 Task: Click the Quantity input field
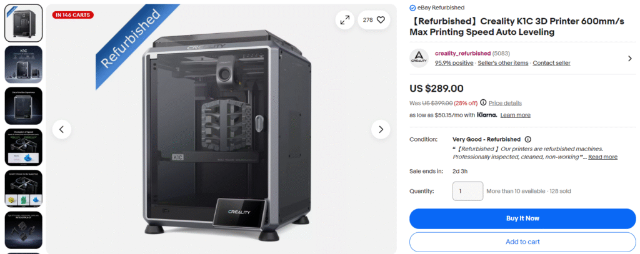pyautogui.click(x=467, y=191)
